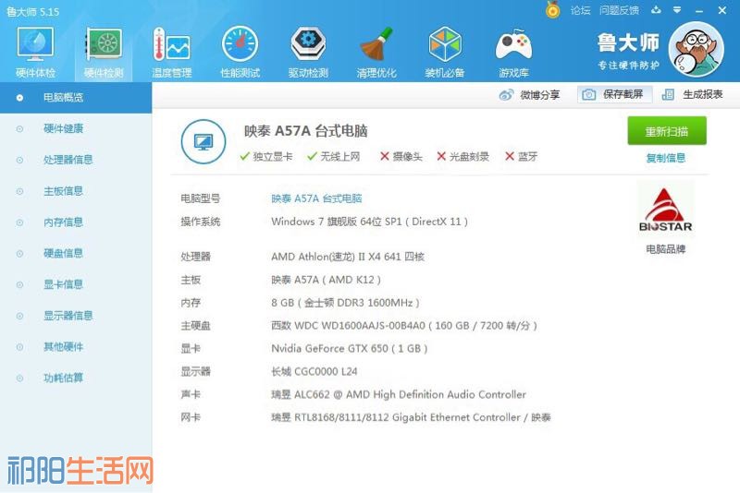Click the skin/download icon beside 问题反馈
The image size is (740, 493).
(x=656, y=10)
